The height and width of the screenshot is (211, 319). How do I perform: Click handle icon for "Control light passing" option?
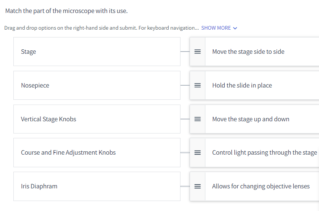198,152
